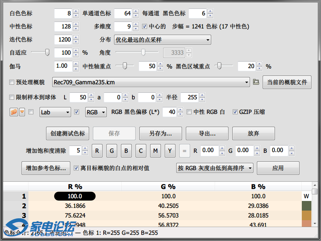
Task: Open the 分布 distribution dropdown
Action: point(162,40)
